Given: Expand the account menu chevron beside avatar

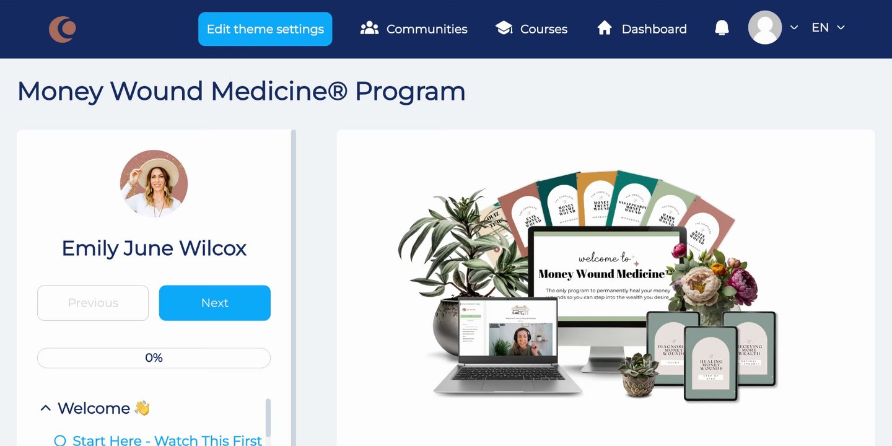Looking at the screenshot, I should click(x=794, y=28).
